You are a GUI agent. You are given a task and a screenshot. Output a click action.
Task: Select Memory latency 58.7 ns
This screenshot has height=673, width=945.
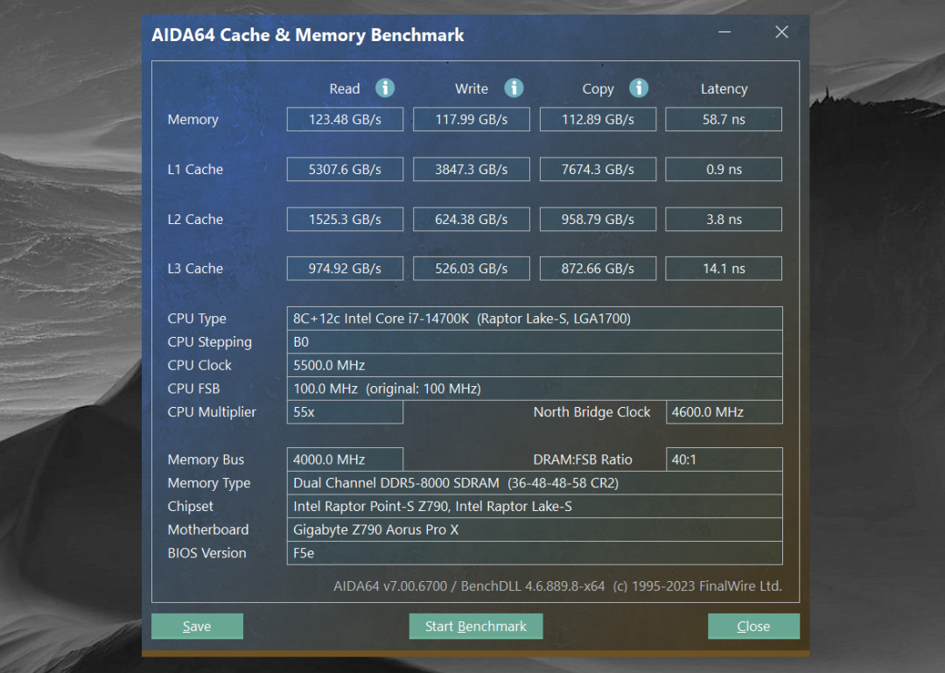(724, 119)
